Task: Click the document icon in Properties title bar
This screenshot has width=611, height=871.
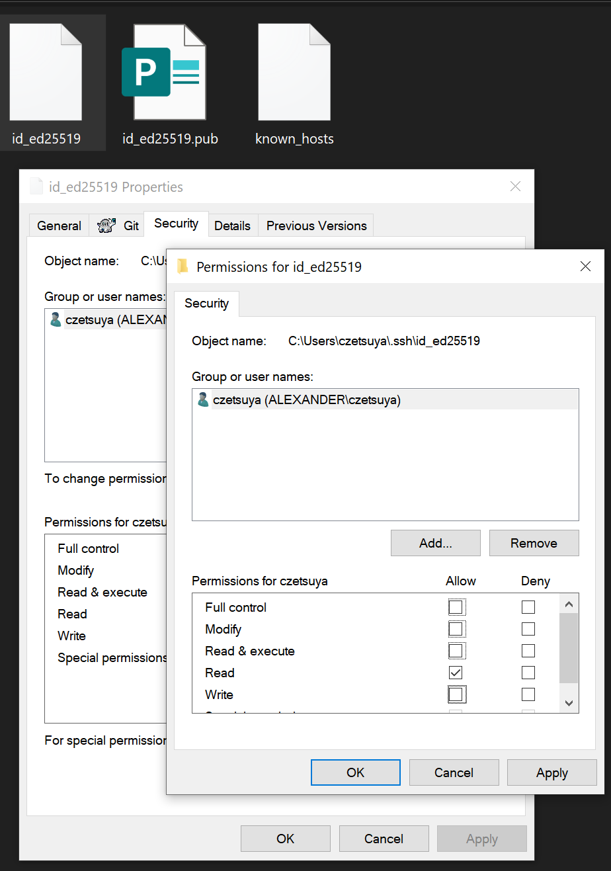Action: click(x=36, y=186)
